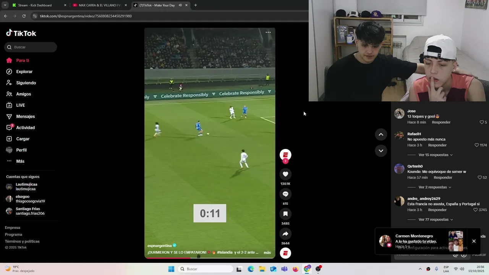Reply to Jose's comment

(441, 122)
